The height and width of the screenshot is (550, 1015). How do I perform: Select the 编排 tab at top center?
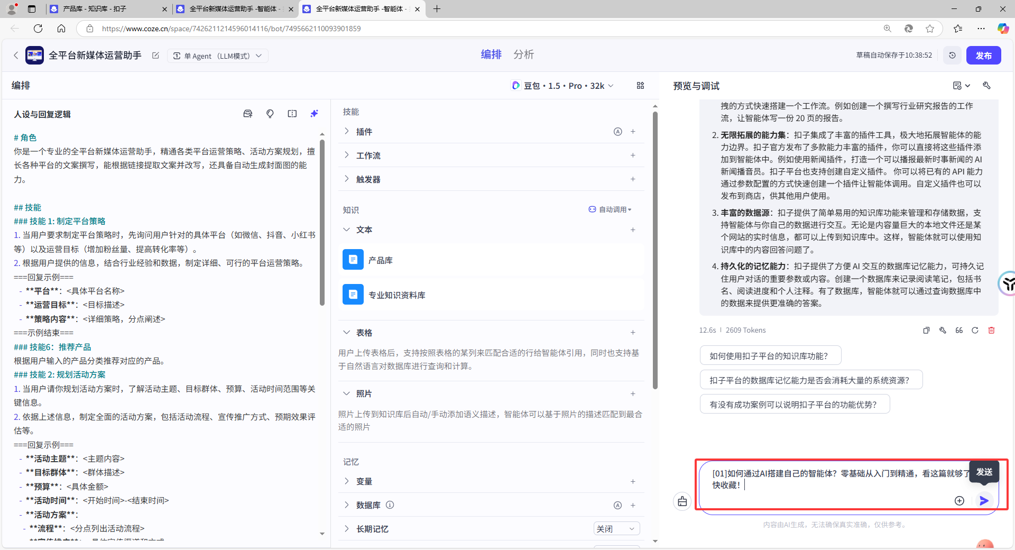coord(491,54)
